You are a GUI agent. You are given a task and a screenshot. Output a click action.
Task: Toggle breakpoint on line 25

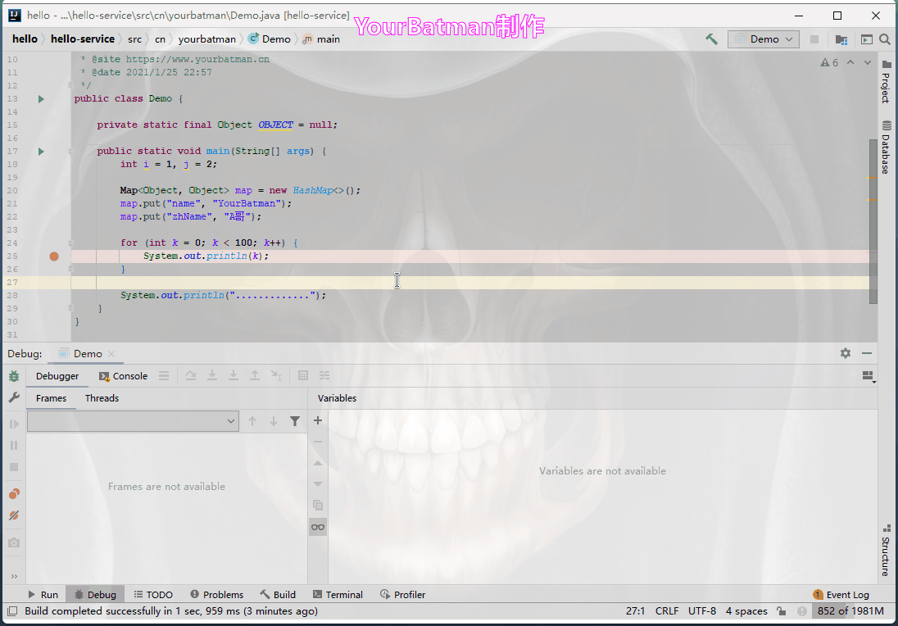[54, 256]
